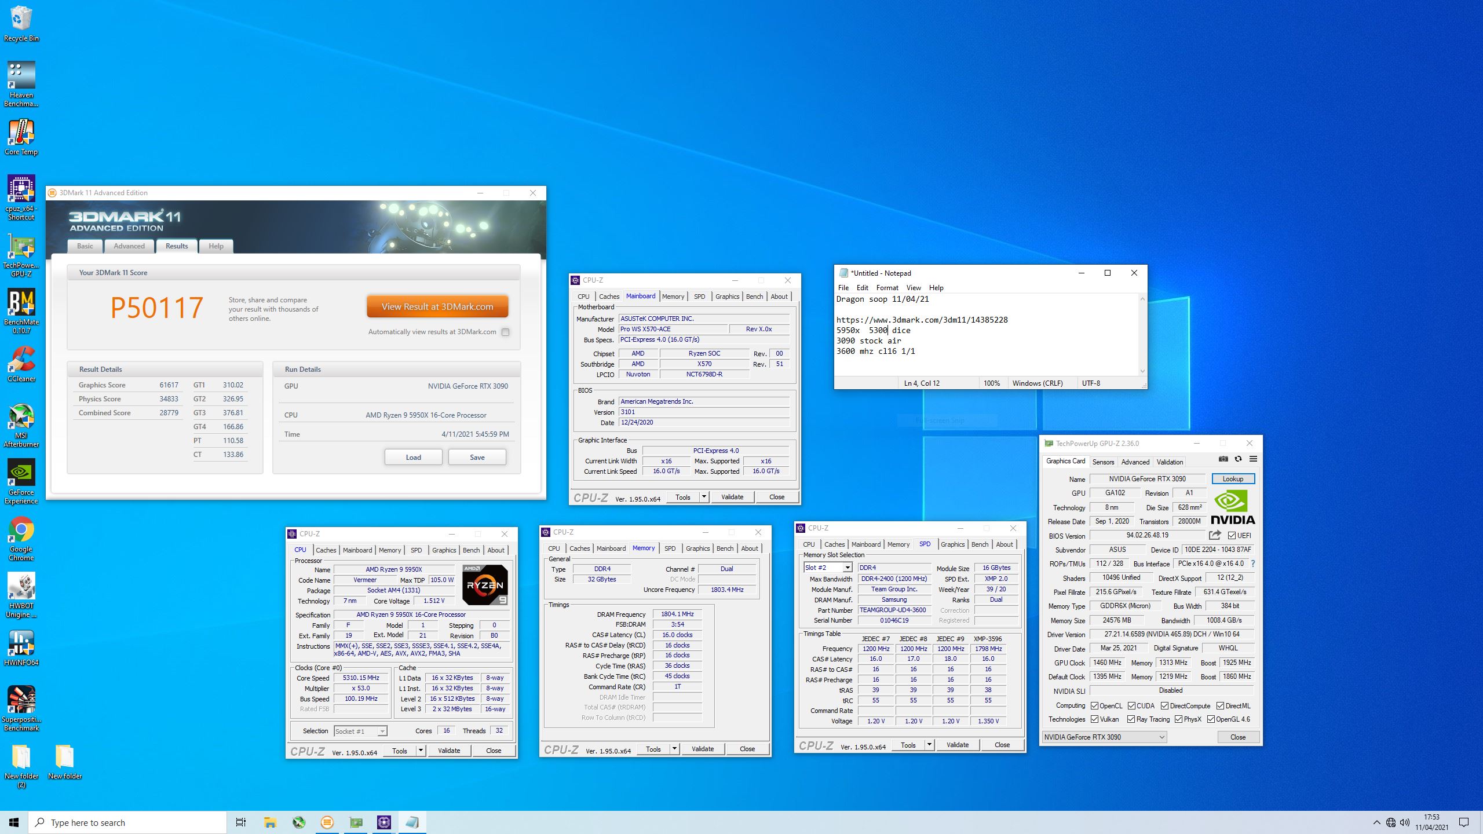This screenshot has width=1483, height=834.
Task: Toggle the UEFI checkbox in GPU-Z
Action: point(1232,536)
